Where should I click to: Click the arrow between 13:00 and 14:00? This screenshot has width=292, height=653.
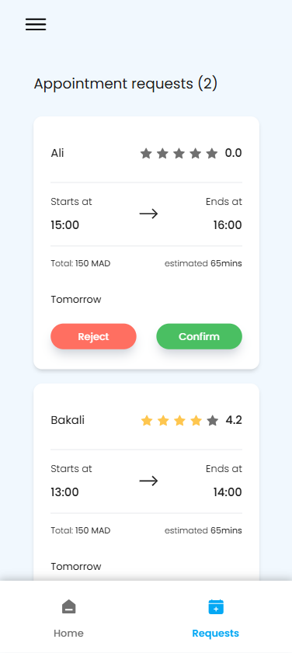coord(148,481)
